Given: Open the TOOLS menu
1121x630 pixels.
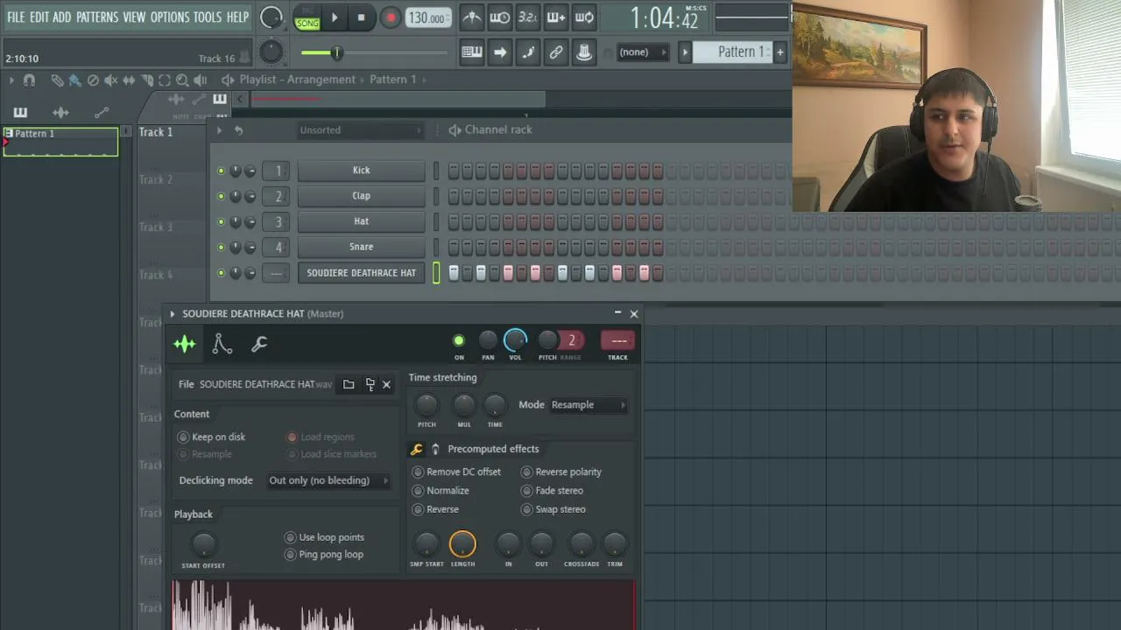Looking at the screenshot, I should coord(207,17).
